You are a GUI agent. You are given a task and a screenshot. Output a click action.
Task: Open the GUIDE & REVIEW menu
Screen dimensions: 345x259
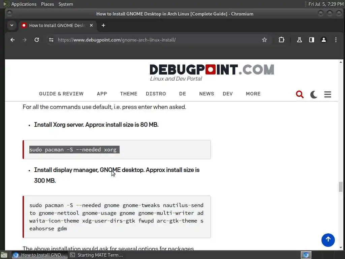(x=61, y=94)
